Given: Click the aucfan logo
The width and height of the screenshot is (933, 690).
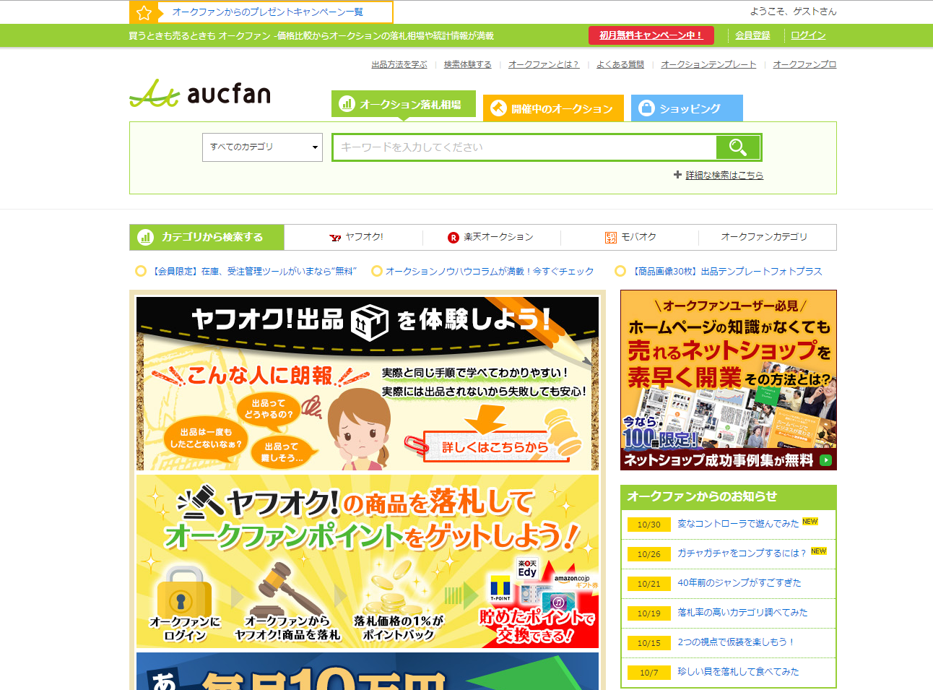Looking at the screenshot, I should pos(200,93).
